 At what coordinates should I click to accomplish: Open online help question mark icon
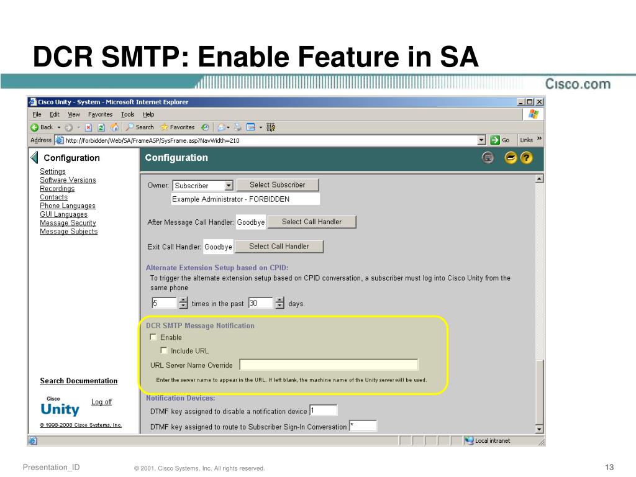tap(526, 158)
